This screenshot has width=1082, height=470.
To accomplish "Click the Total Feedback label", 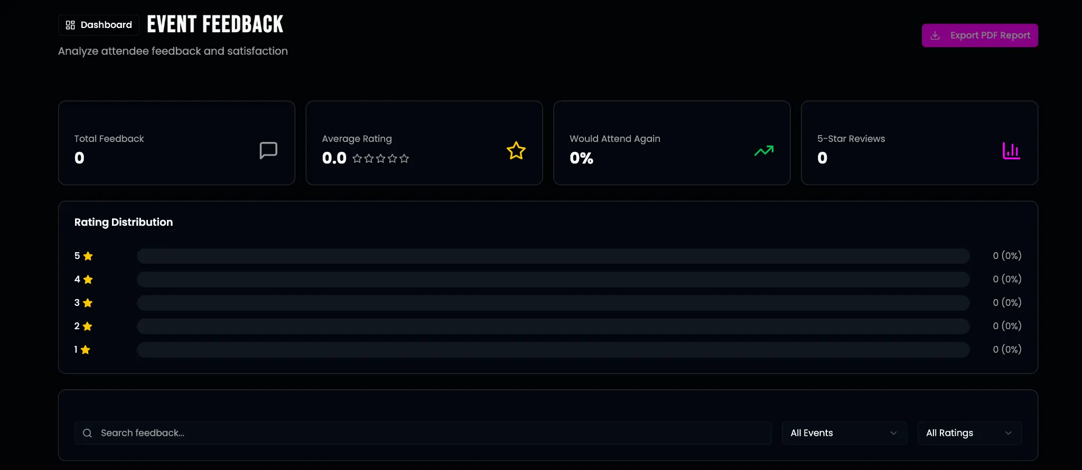I will 109,139.
